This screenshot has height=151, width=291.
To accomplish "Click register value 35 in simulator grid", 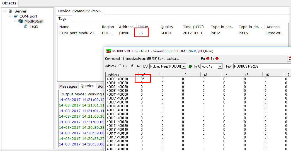I will [142, 79].
